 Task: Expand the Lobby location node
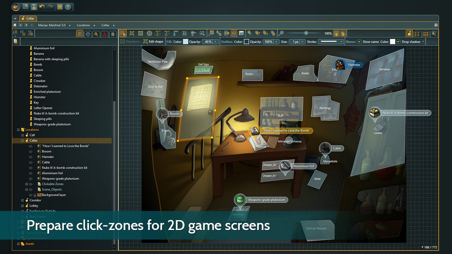23,206
